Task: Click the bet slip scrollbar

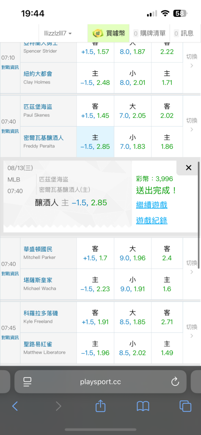Action: coord(199,215)
